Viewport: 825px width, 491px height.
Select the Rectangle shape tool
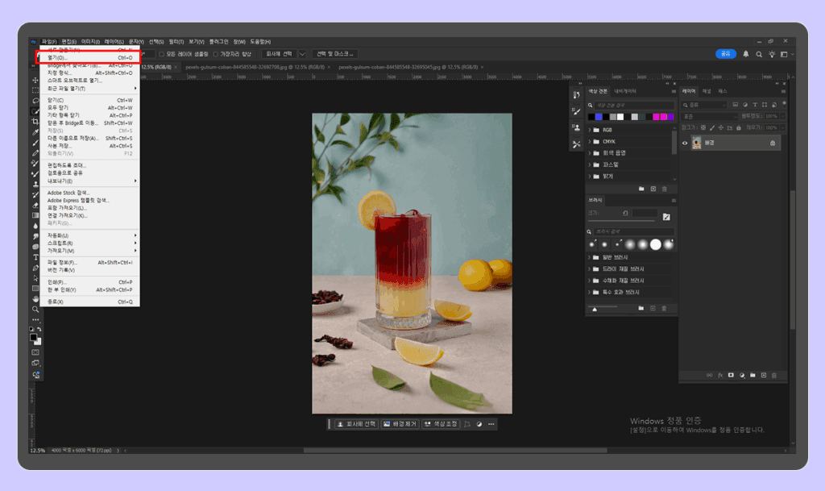[x=35, y=289]
